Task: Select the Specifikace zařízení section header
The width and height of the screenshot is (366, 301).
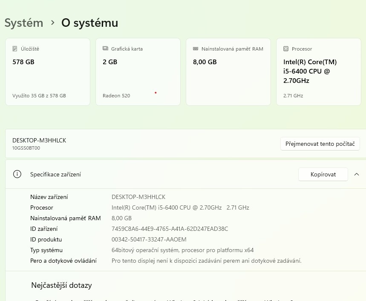Action: (x=55, y=174)
